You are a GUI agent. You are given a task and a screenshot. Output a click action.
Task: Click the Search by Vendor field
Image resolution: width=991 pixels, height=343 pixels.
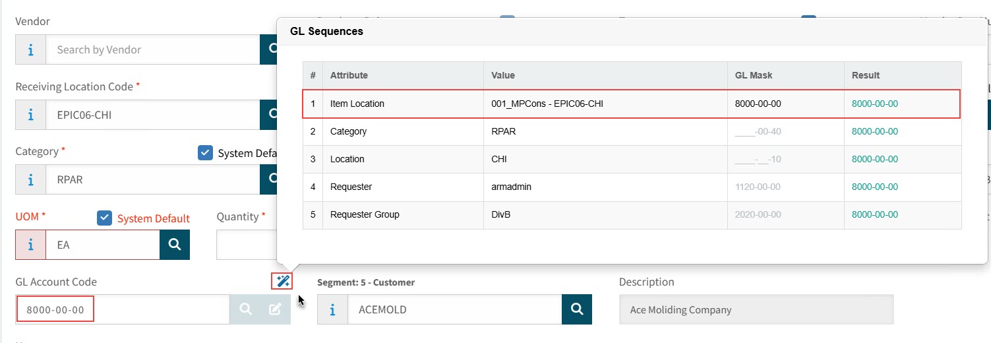[x=152, y=49]
